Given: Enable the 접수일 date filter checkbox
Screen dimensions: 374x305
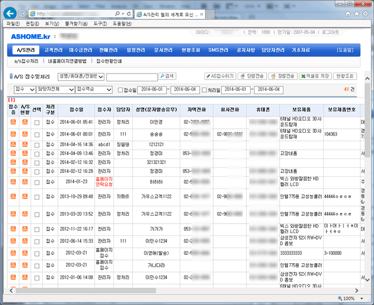Looking at the screenshot, I should click(121, 90).
